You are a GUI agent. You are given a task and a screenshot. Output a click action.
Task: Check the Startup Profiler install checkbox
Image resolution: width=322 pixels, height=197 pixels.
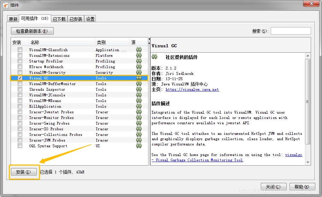coord(20,61)
